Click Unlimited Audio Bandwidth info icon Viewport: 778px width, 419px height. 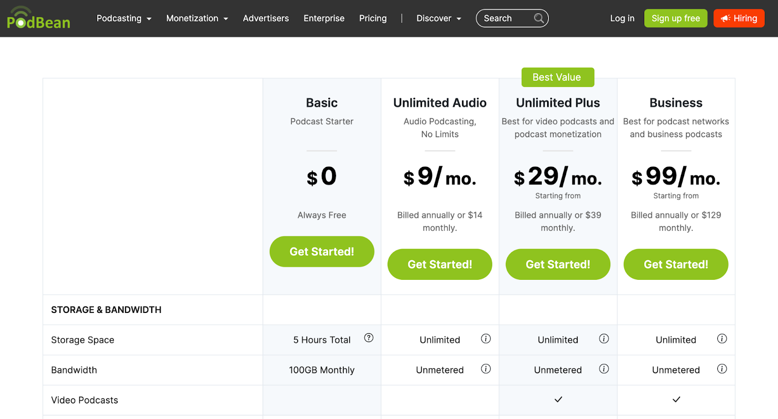(486, 369)
